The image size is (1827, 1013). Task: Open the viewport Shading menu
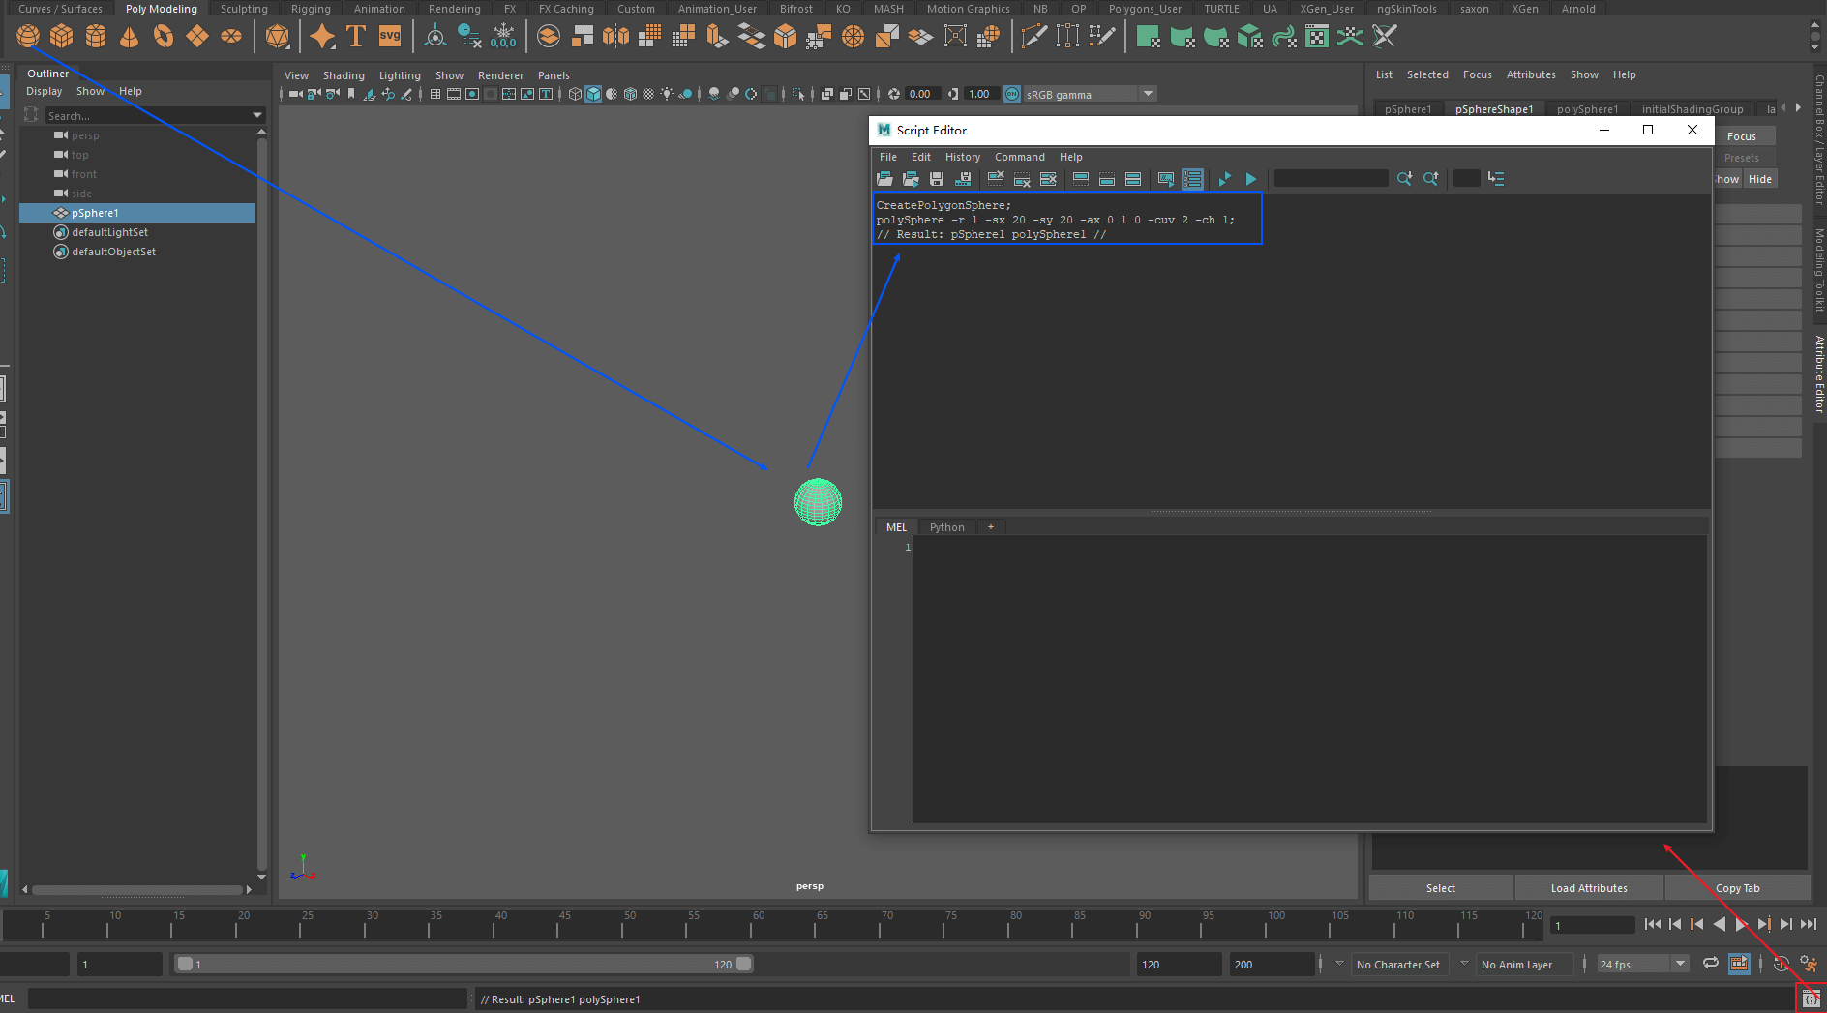tap(344, 75)
